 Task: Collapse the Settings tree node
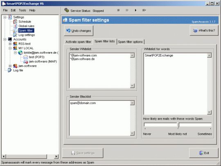pos(5,17)
